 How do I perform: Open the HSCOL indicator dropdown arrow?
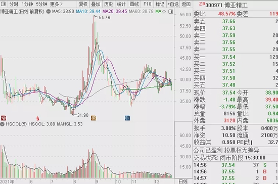click(2, 124)
